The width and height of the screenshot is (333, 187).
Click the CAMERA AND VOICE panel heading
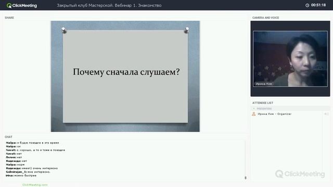pyautogui.click(x=265, y=18)
